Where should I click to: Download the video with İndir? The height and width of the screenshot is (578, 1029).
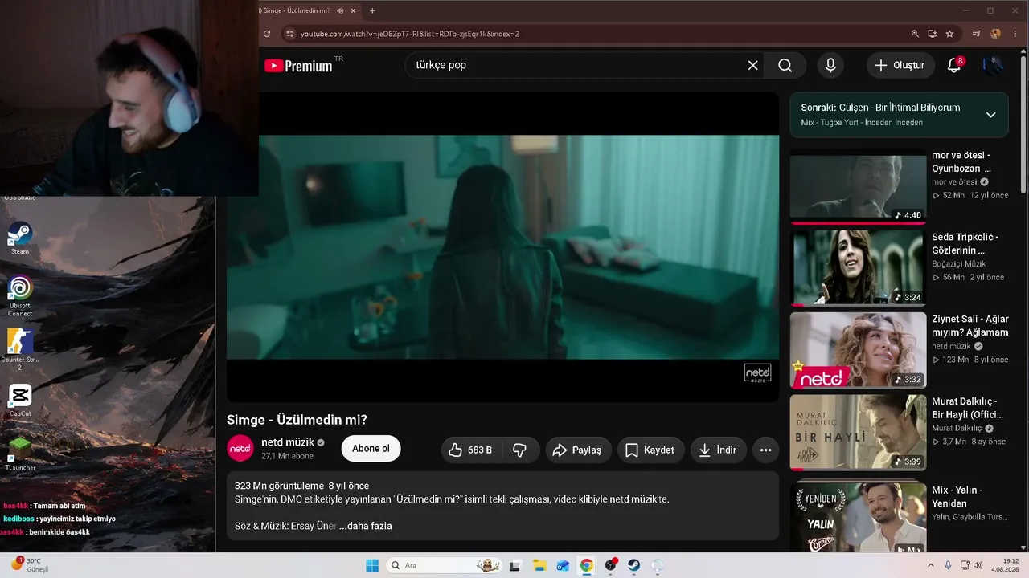pyautogui.click(x=719, y=450)
